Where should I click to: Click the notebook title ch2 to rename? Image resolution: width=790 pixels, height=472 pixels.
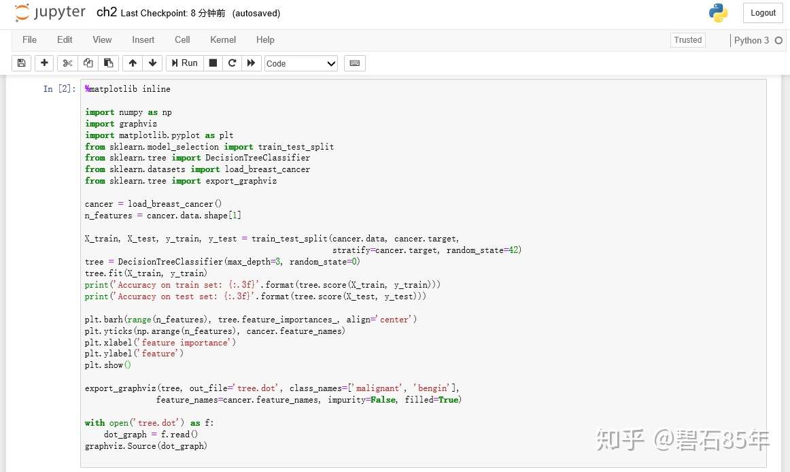pyautogui.click(x=106, y=12)
